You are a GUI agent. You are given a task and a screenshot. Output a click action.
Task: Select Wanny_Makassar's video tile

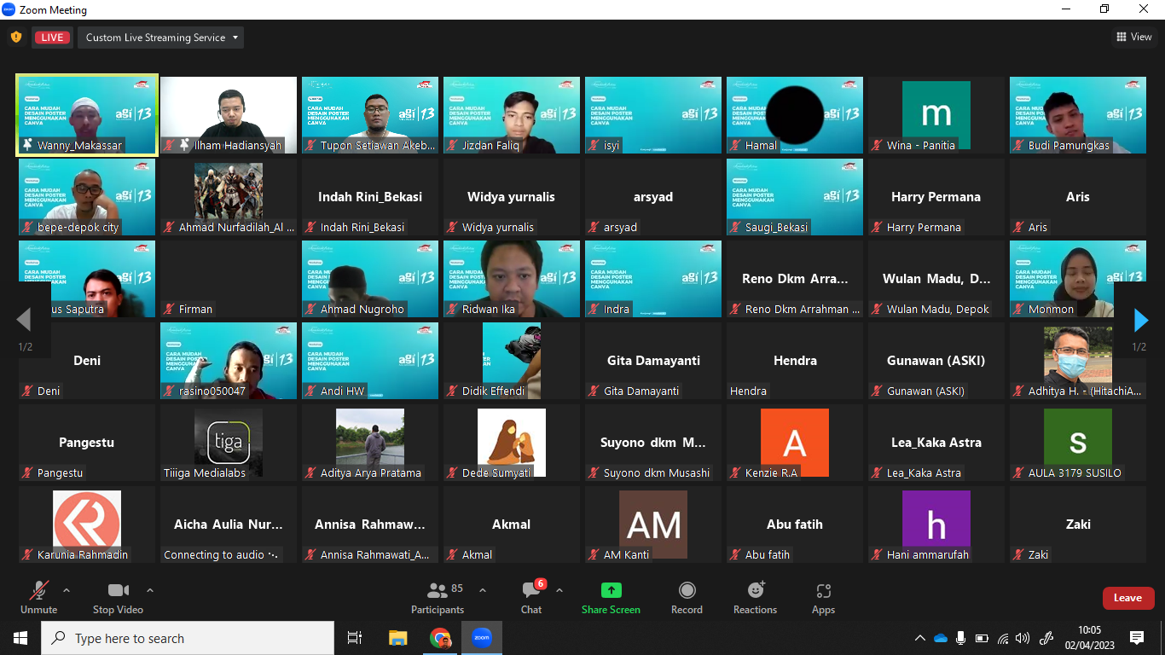tap(87, 115)
